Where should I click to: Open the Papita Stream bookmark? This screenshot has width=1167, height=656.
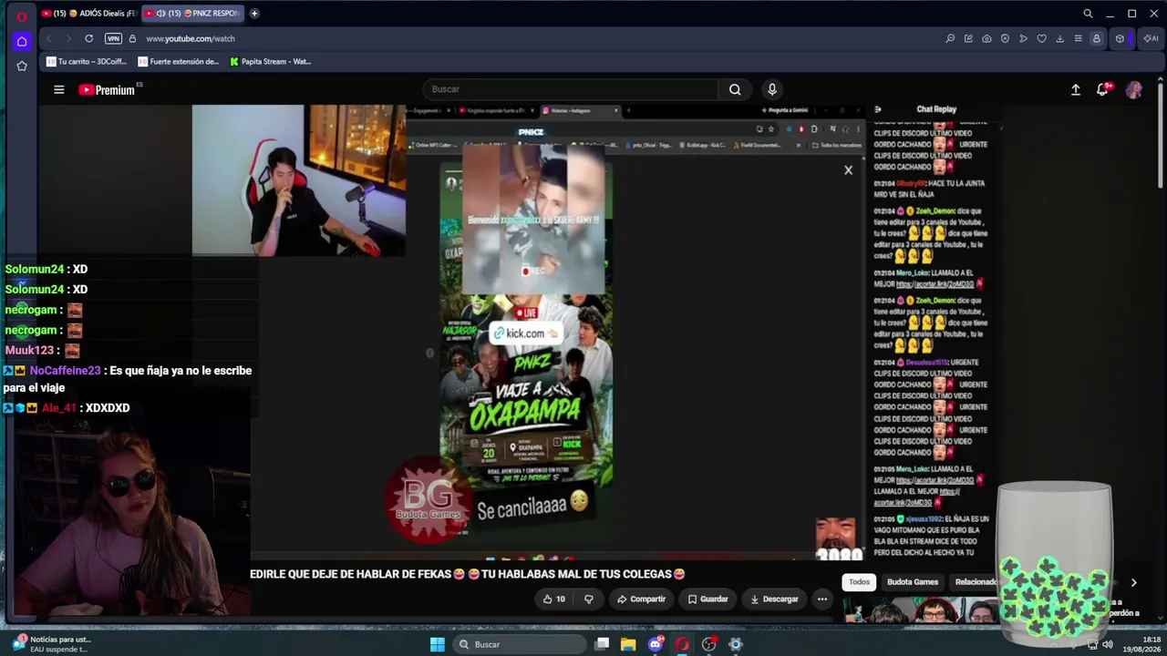(x=271, y=62)
